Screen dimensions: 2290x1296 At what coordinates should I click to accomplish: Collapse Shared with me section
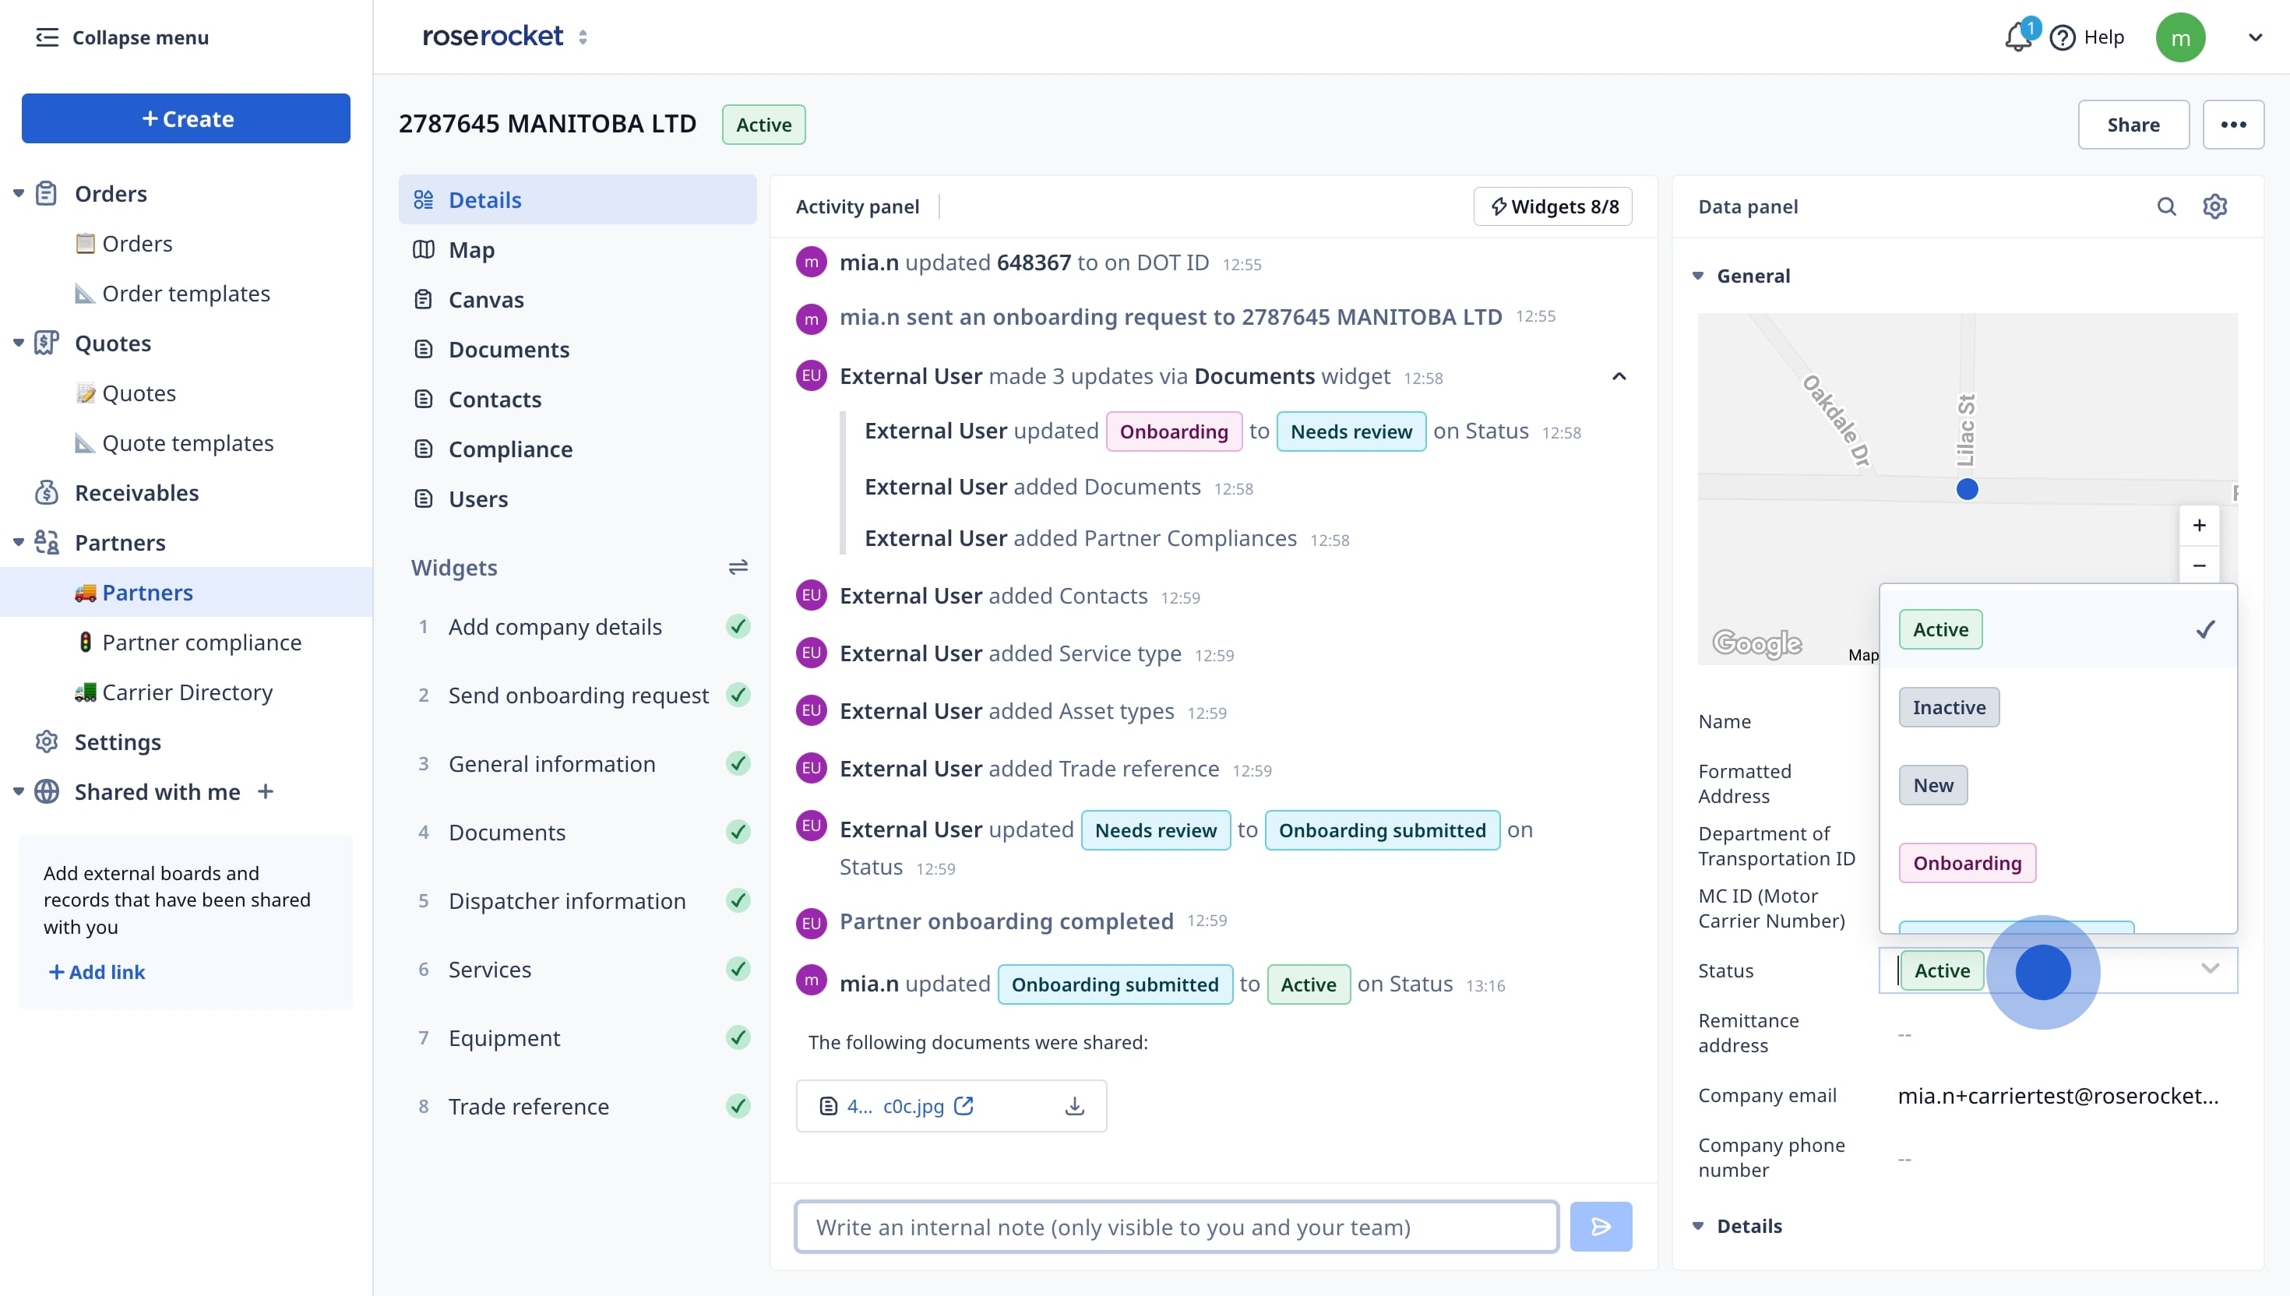tap(18, 791)
